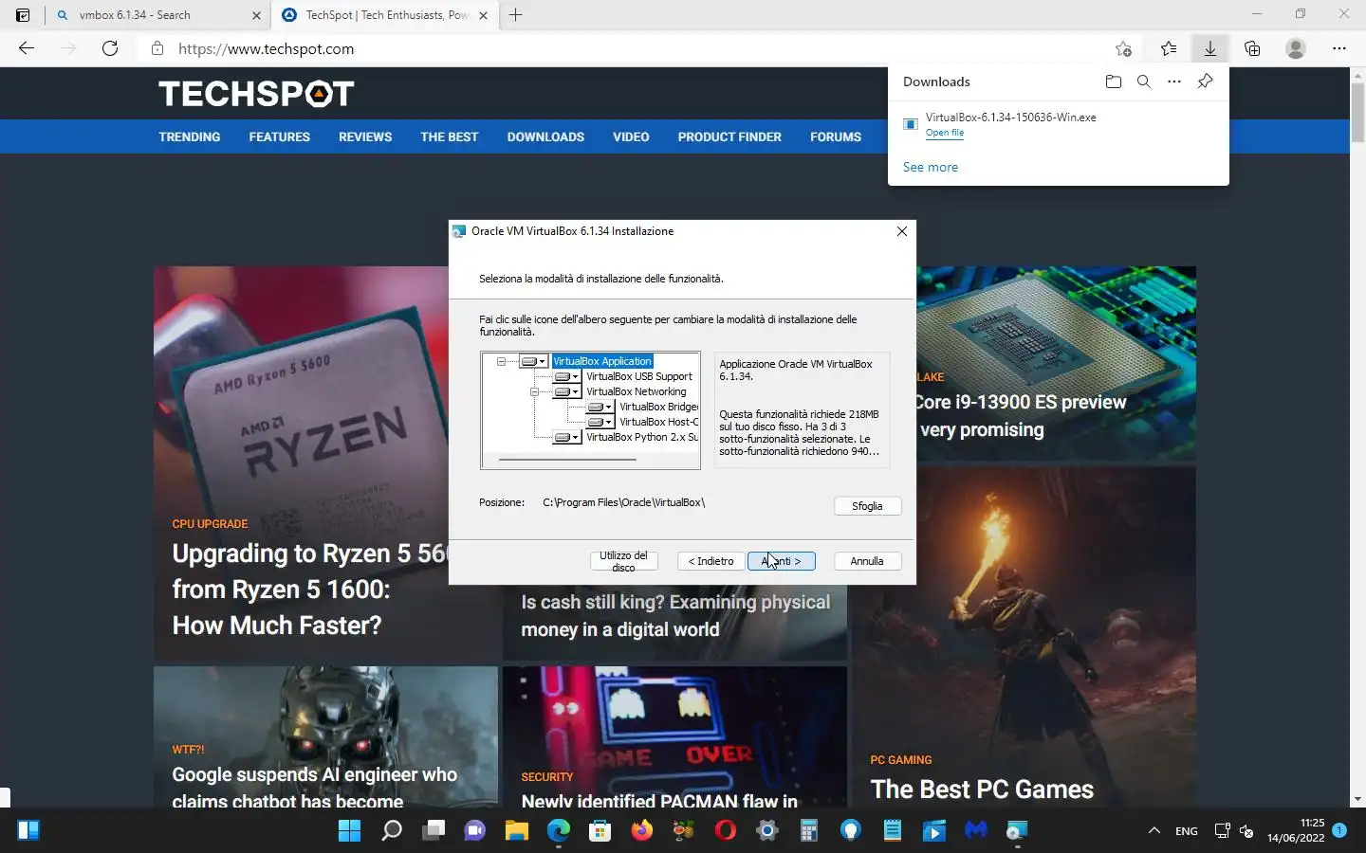Open browser Settings and more menu

pos(1339,48)
